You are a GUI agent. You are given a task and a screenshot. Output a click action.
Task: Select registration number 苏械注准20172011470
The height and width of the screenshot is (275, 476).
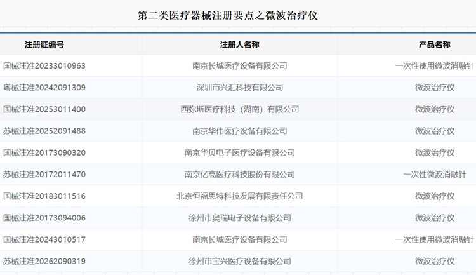point(44,175)
